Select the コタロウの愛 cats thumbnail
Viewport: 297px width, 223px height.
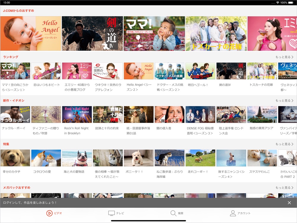click(46, 158)
